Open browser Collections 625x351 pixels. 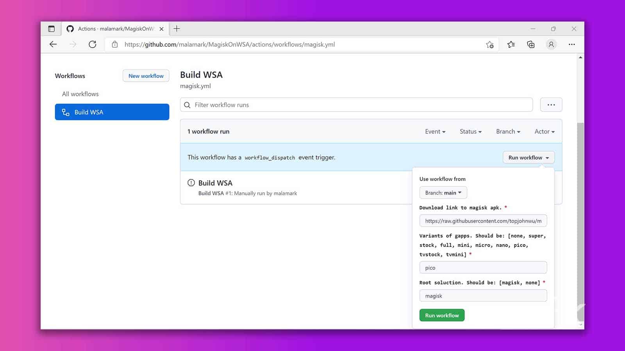[531, 44]
